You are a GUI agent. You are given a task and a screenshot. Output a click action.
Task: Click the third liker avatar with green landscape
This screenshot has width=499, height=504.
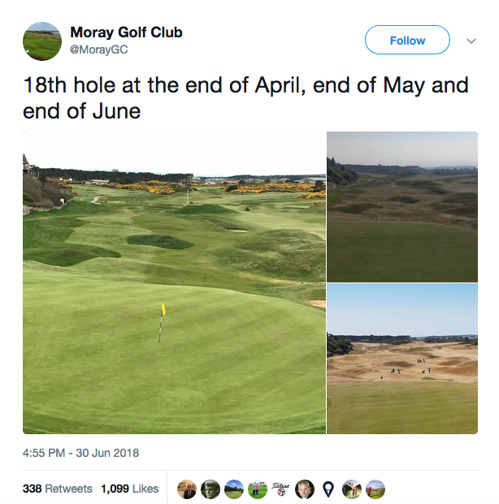[234, 489]
